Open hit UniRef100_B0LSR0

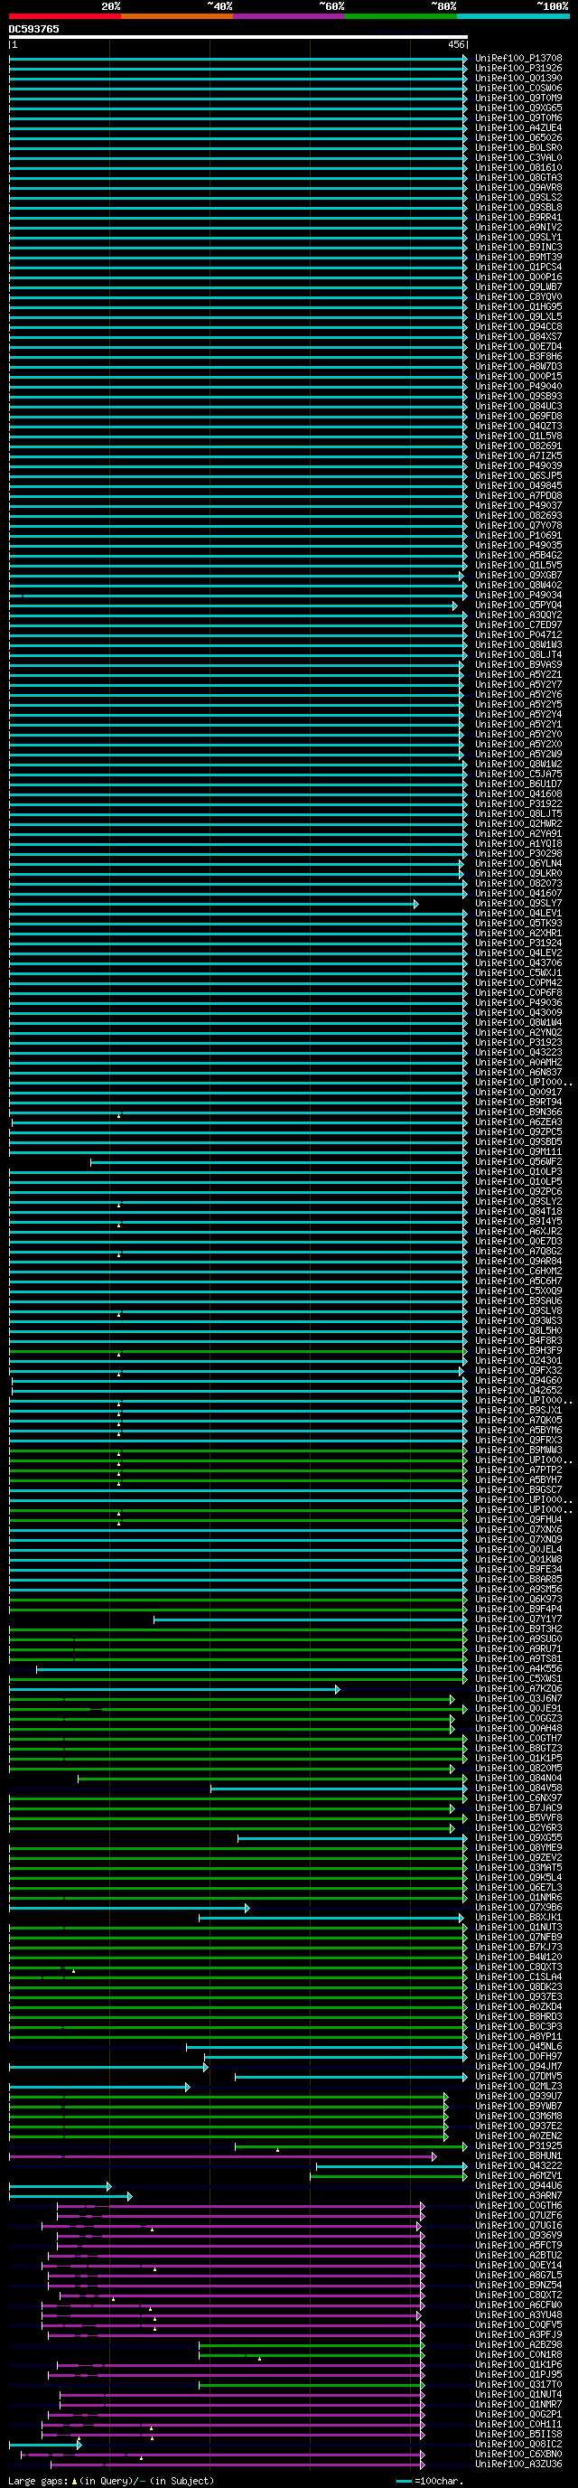coord(518,148)
